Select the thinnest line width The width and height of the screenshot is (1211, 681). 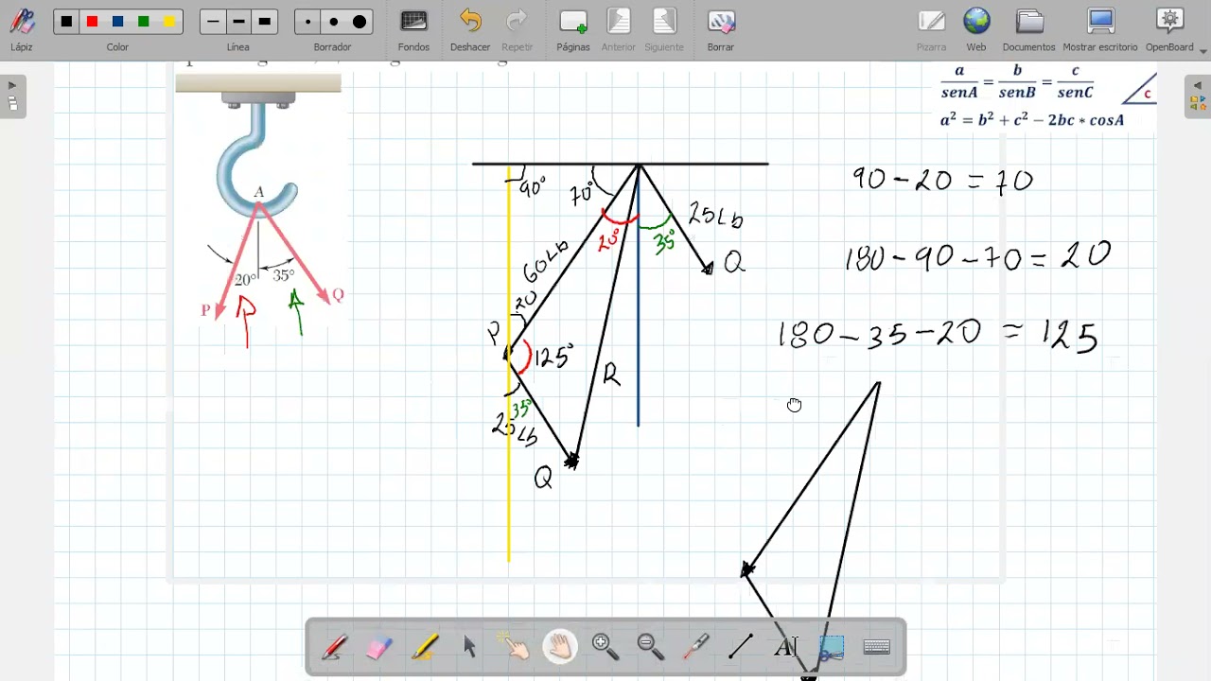(x=213, y=22)
